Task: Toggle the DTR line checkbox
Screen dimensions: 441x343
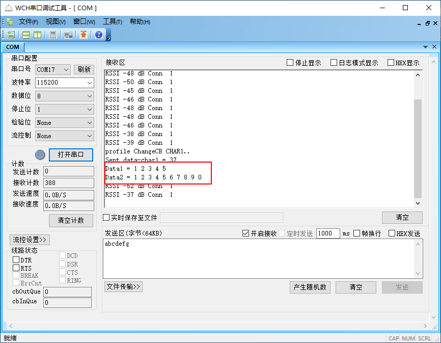Action: pos(16,260)
